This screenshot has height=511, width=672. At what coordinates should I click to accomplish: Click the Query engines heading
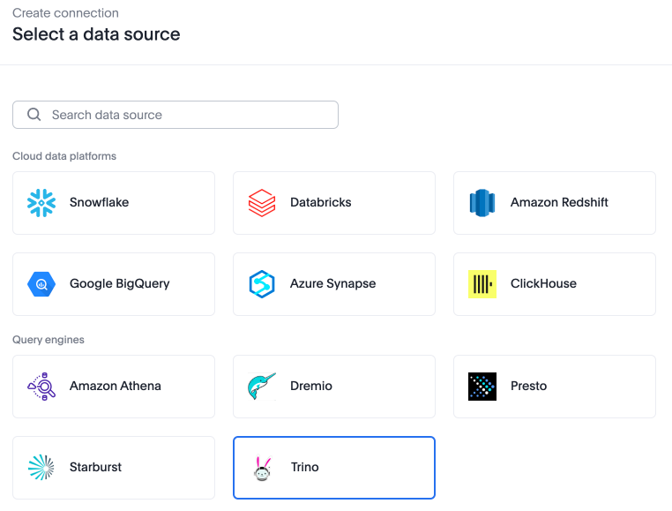[49, 340]
